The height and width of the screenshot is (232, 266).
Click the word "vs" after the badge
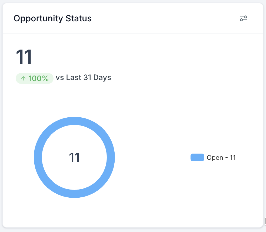pos(60,78)
